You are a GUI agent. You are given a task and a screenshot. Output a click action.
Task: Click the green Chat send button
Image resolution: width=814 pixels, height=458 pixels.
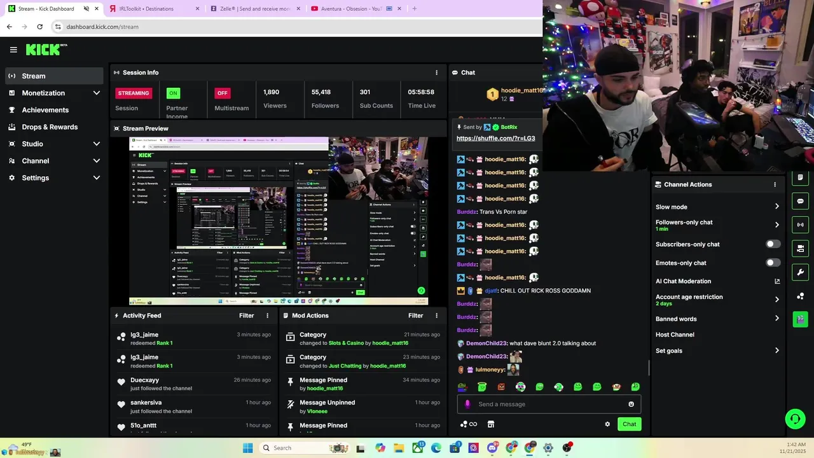(x=629, y=424)
